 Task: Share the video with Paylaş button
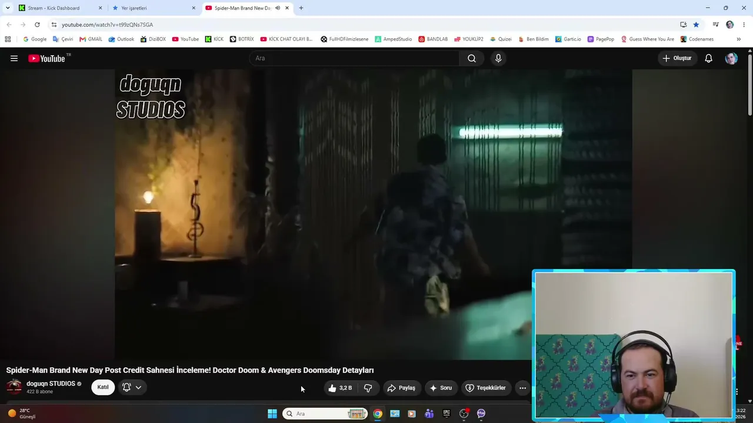(x=401, y=388)
